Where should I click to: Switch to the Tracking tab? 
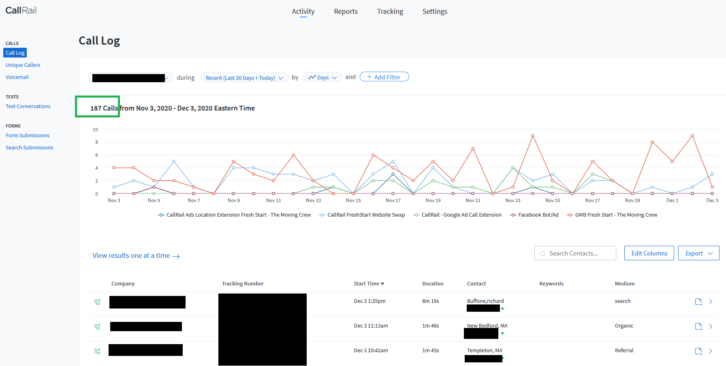tap(390, 12)
